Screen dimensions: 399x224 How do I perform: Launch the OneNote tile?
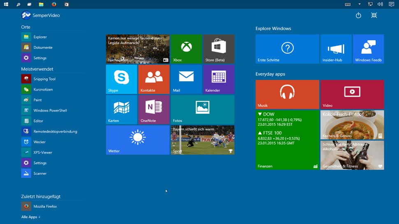click(154, 110)
